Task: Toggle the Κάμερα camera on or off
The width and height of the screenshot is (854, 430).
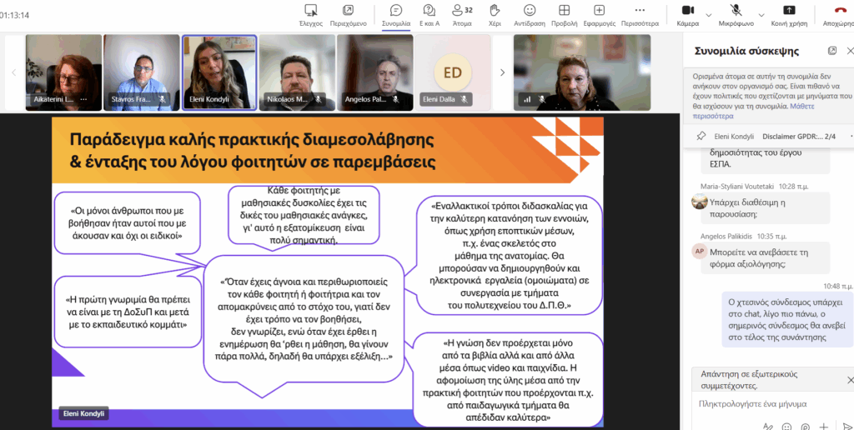Action: click(x=688, y=12)
